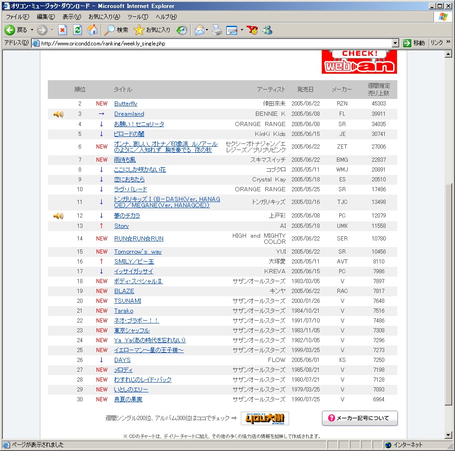Click the Internet zone globe in status bar
Viewport: 455px width, 451px height.
tap(388, 445)
